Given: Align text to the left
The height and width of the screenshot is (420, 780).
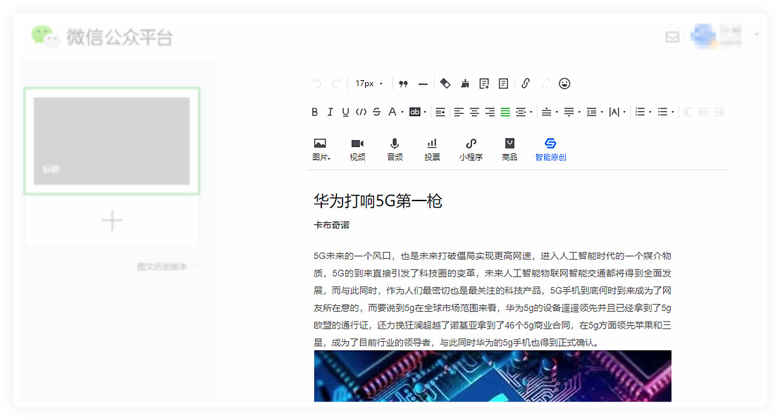Looking at the screenshot, I should pos(459,112).
